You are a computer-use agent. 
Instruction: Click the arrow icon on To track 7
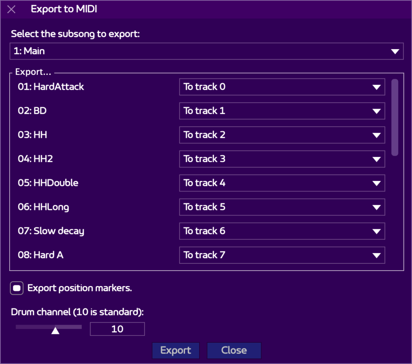coord(376,255)
